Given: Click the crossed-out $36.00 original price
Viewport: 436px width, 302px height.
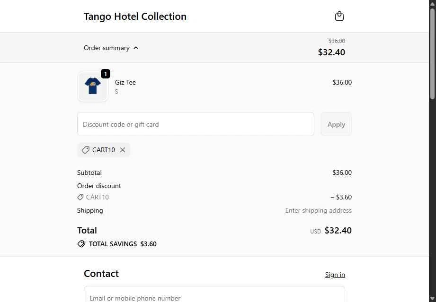Looking at the screenshot, I should [337, 41].
